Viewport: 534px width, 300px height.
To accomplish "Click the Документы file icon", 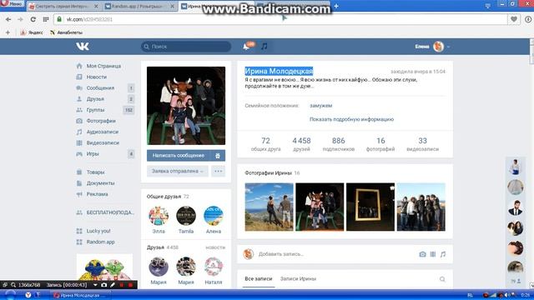I will pyautogui.click(x=79, y=183).
